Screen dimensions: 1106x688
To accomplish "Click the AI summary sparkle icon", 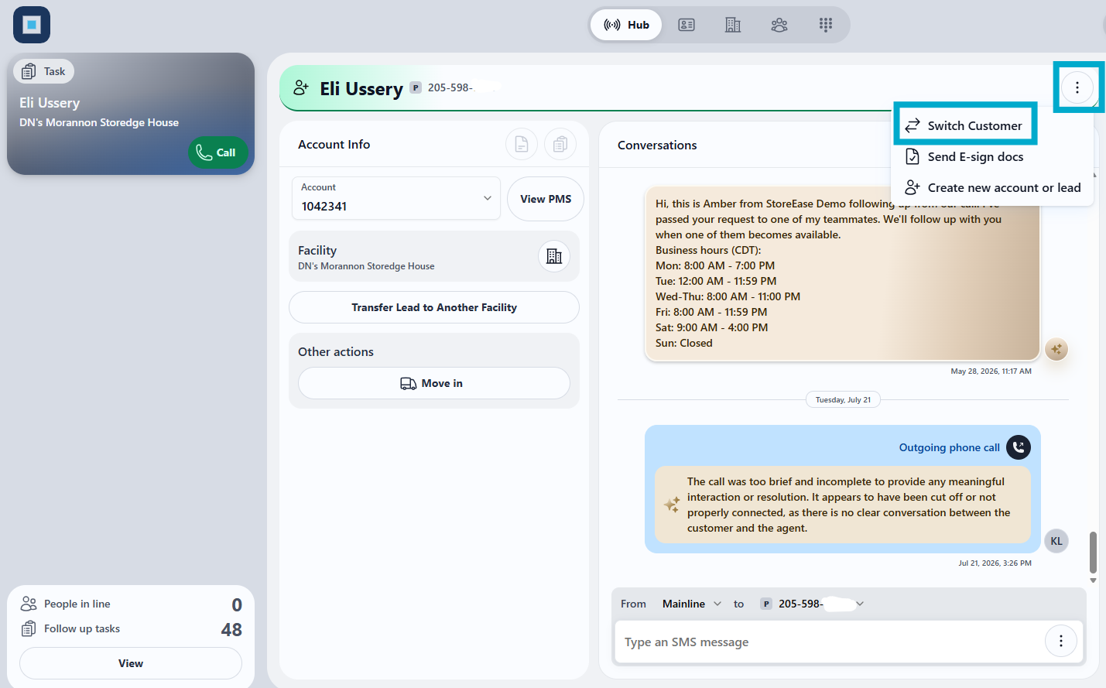I will [x=672, y=505].
